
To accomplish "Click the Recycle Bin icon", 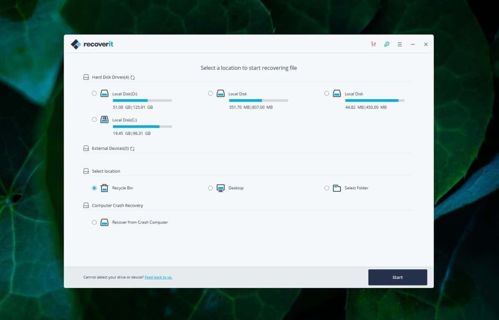I will pos(104,188).
